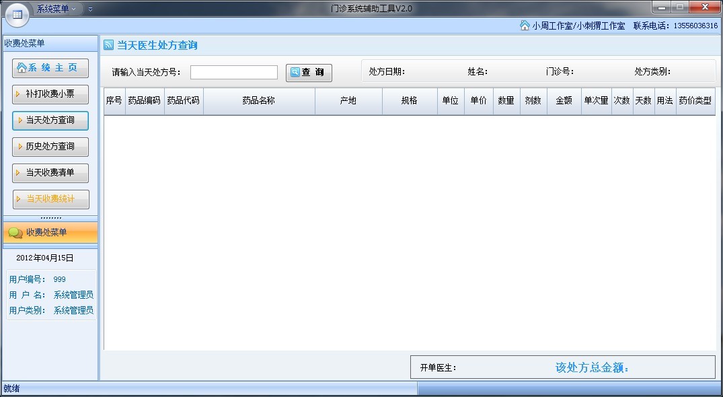Click the 该处方总金额 label

click(592, 367)
